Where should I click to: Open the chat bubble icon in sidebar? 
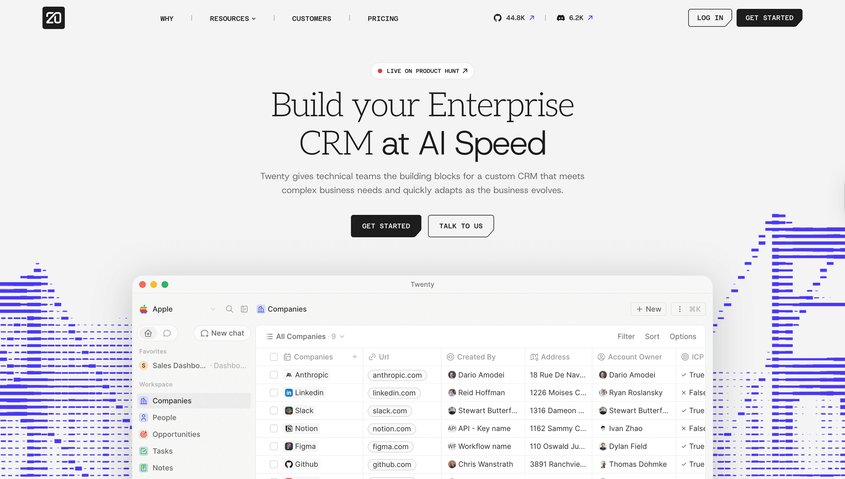[x=167, y=333]
